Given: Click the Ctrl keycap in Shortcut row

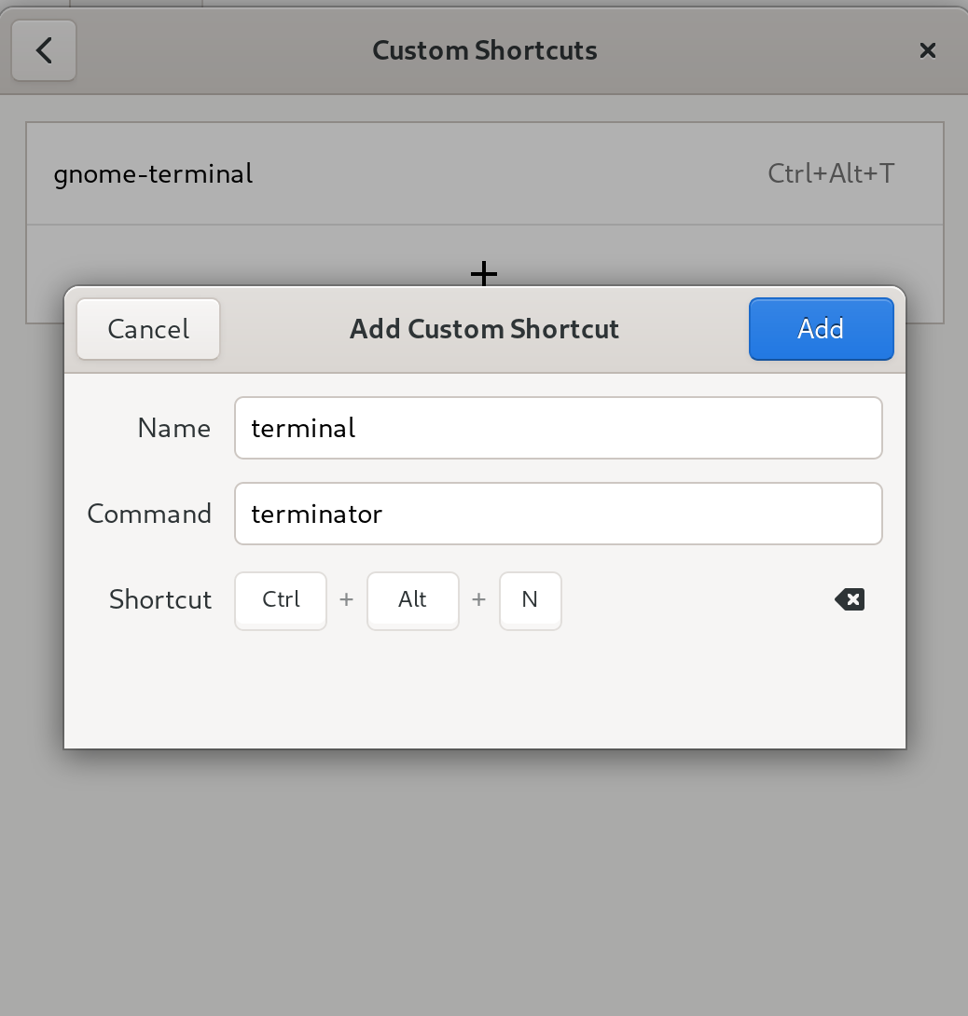Looking at the screenshot, I should click(281, 599).
